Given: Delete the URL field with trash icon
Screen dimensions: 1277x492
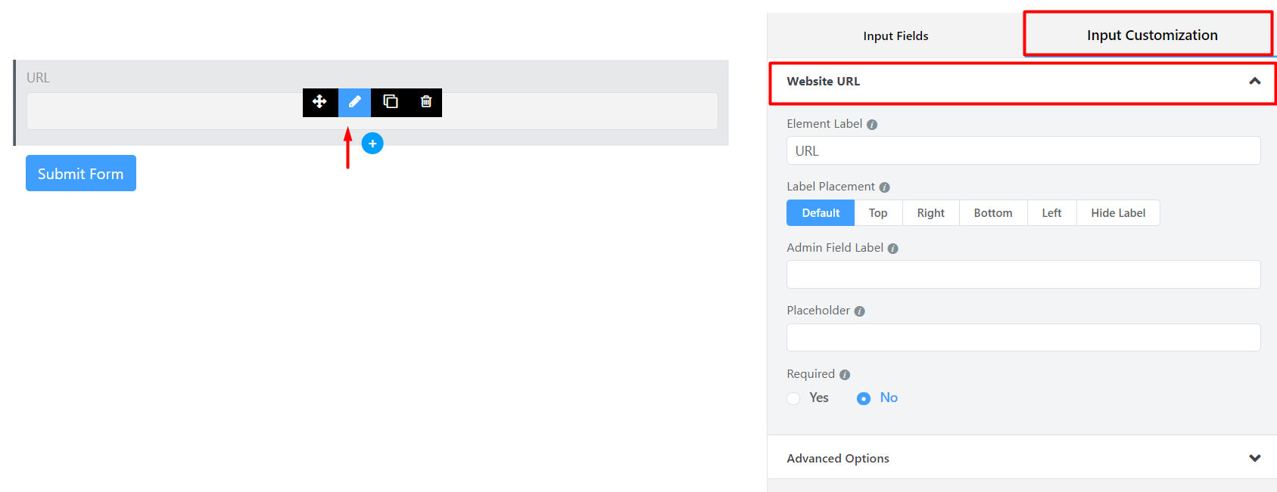Looking at the screenshot, I should pos(426,102).
